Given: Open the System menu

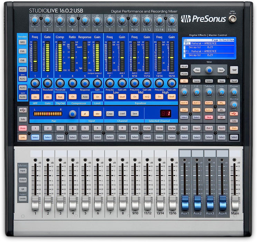Looking at the screenshot, I should 209,81.
